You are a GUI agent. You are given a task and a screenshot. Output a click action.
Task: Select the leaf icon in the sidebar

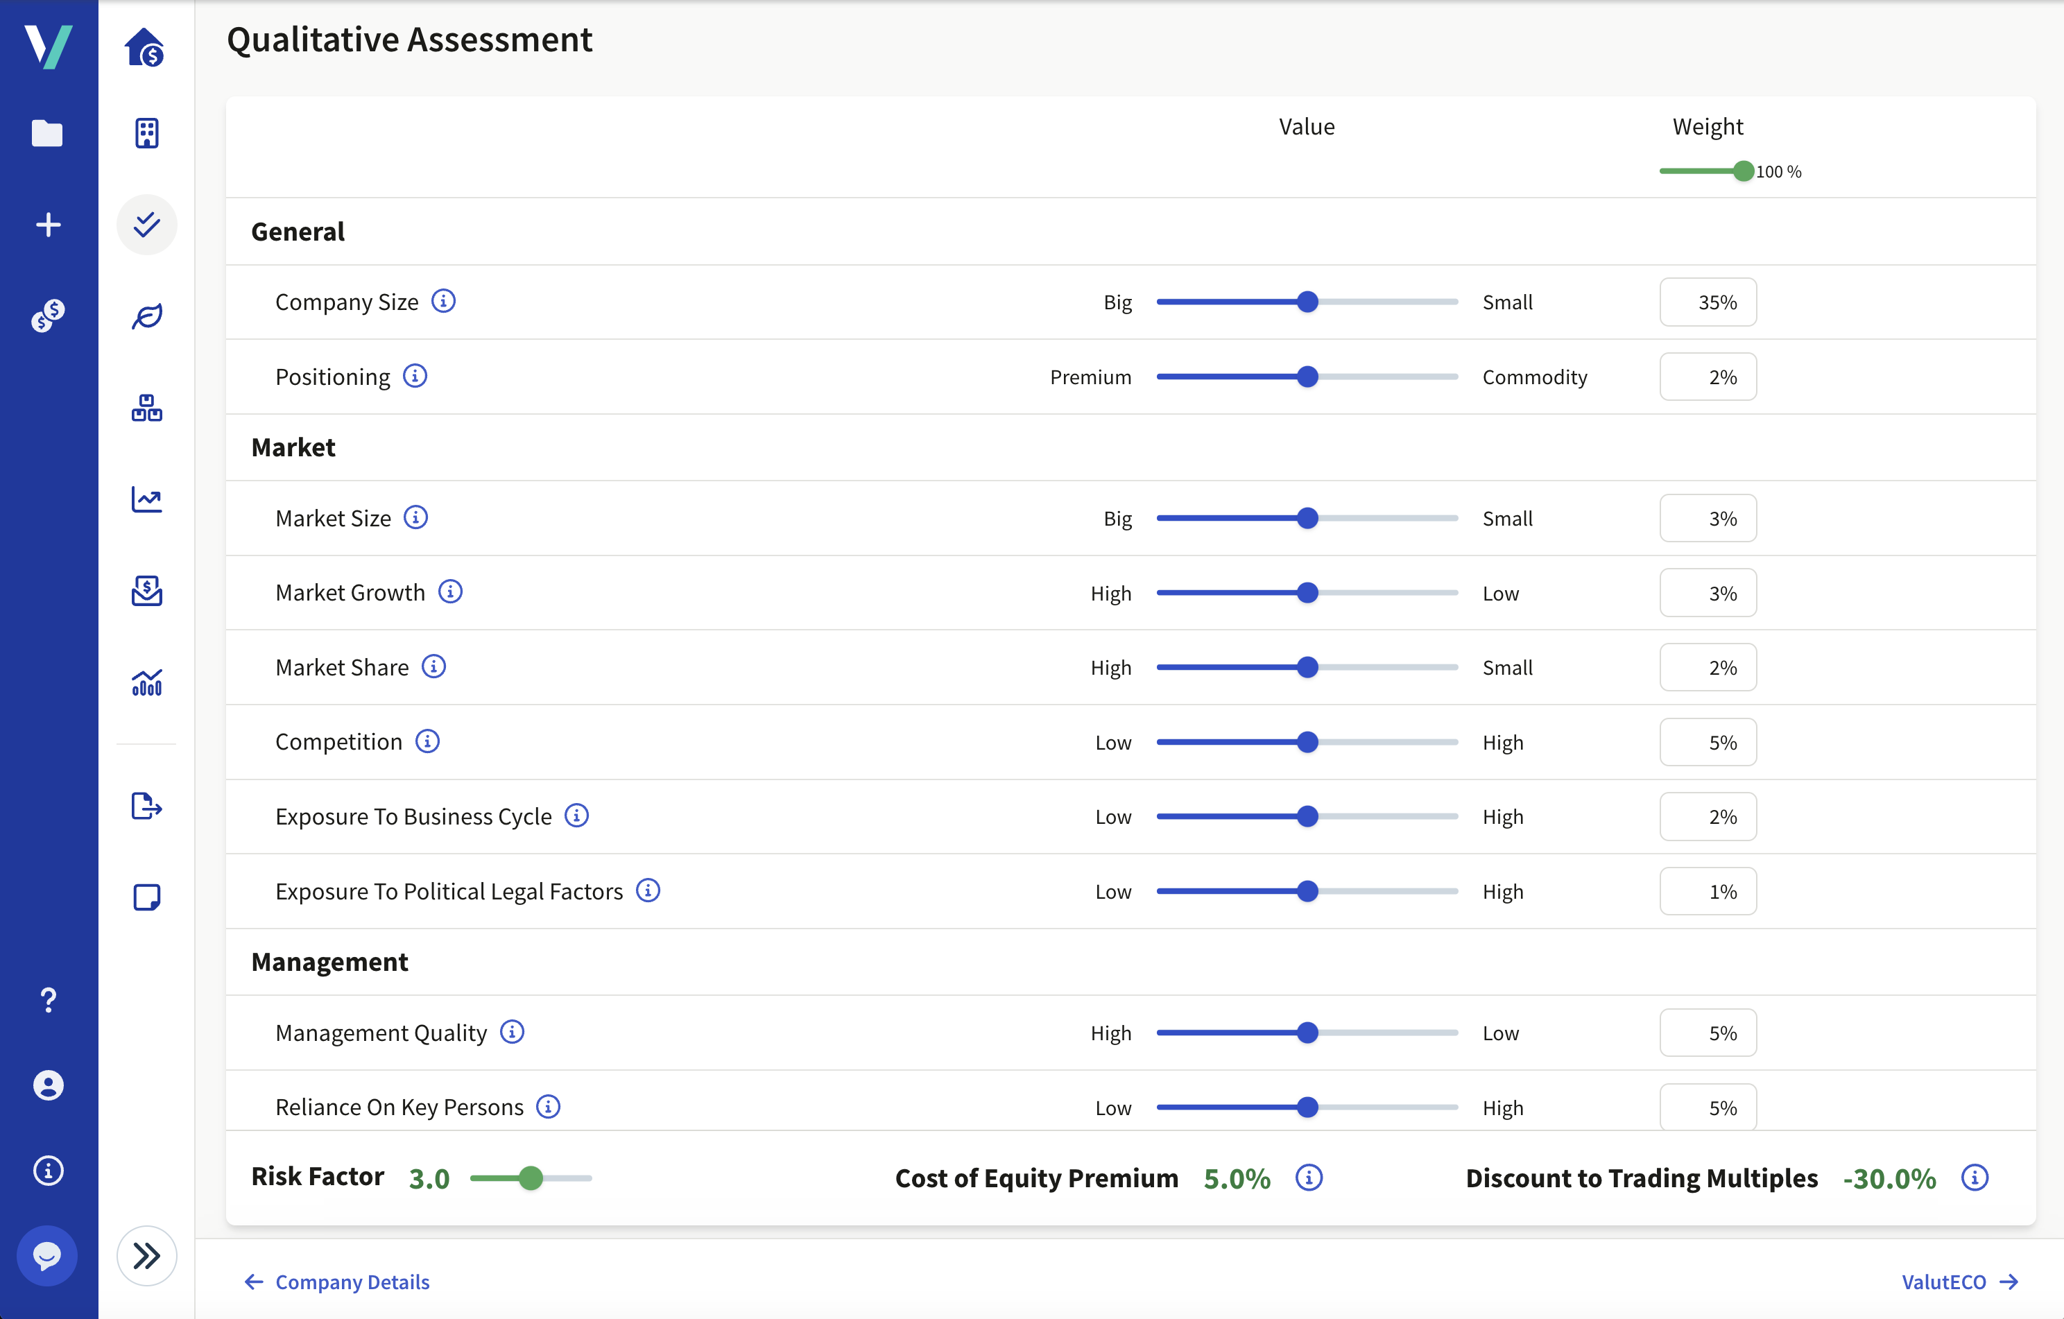(x=146, y=316)
